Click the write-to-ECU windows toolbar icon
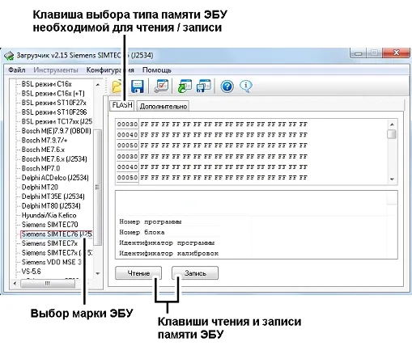Image resolution: width=412 pixels, height=346 pixels. coord(204,86)
